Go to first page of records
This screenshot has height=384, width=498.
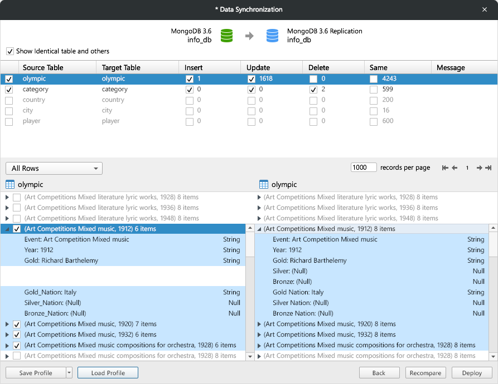click(x=445, y=168)
